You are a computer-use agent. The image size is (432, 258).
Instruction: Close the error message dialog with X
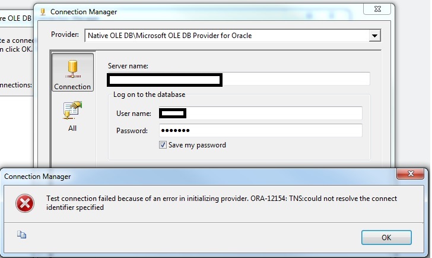pos(410,174)
